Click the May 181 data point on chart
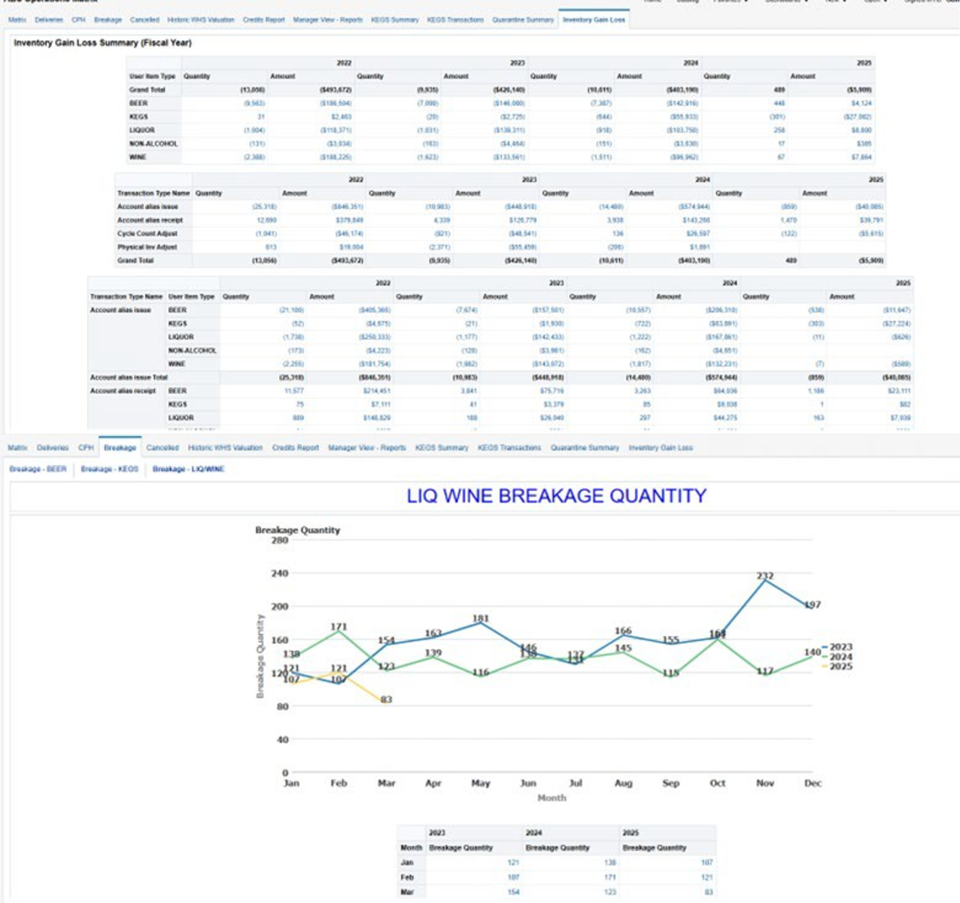960x903 pixels. point(481,622)
